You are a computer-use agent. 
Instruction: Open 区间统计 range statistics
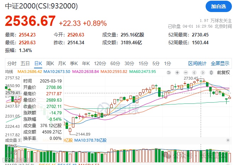[x=197, y=63]
